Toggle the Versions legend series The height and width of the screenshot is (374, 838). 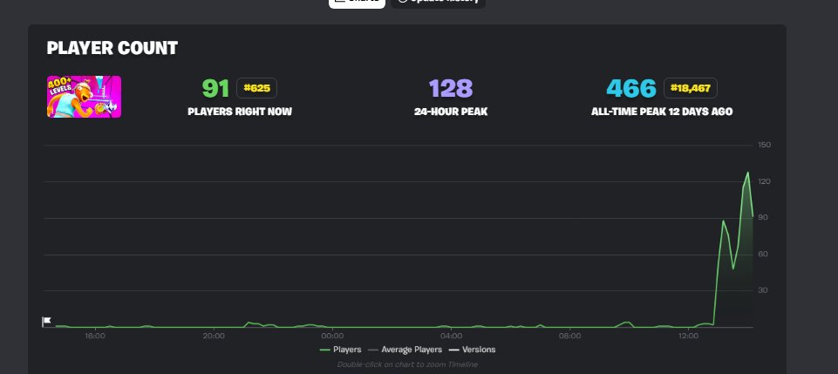[x=472, y=350]
